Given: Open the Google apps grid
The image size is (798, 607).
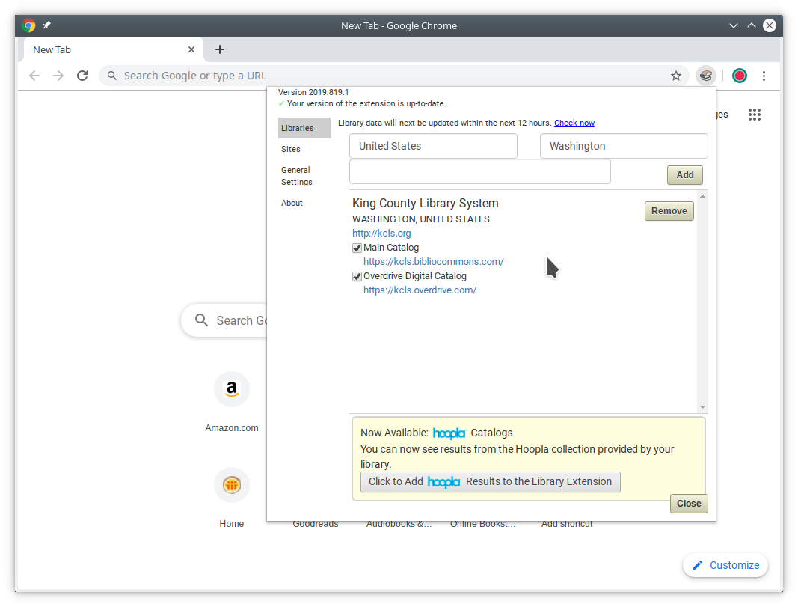Looking at the screenshot, I should [754, 115].
